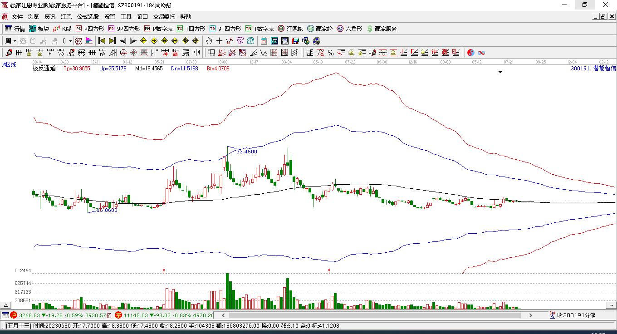Screen dimensions: 617x334
Task: Click the small black triangle chart marker
Action: 500,72
